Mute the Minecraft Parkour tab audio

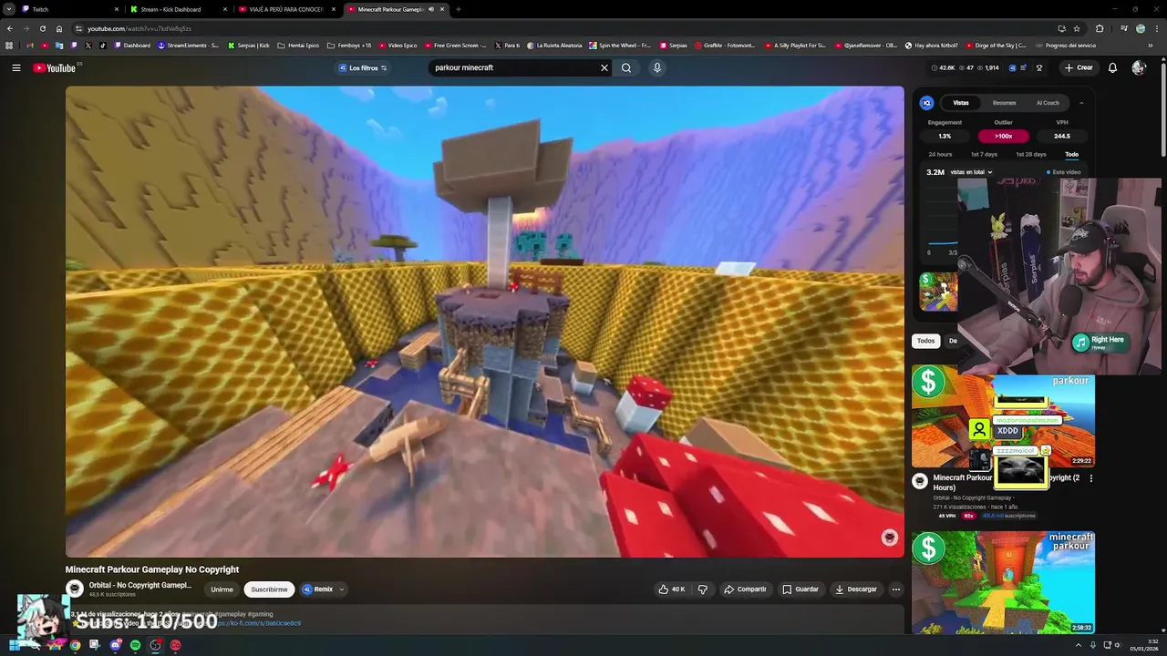point(431,9)
